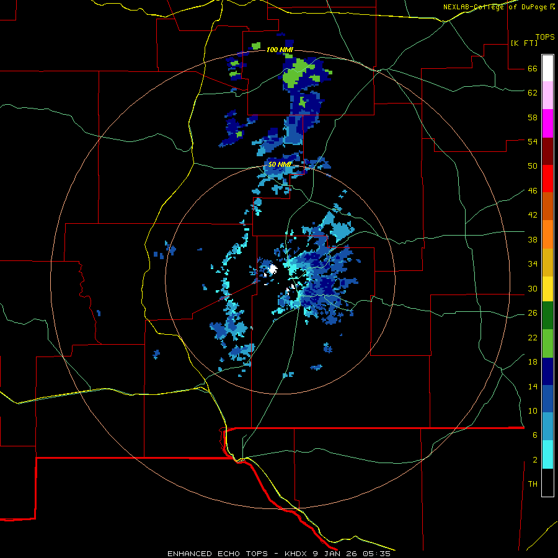Click the TH threshold legend label
This screenshot has width=558, height=558.
533,484
